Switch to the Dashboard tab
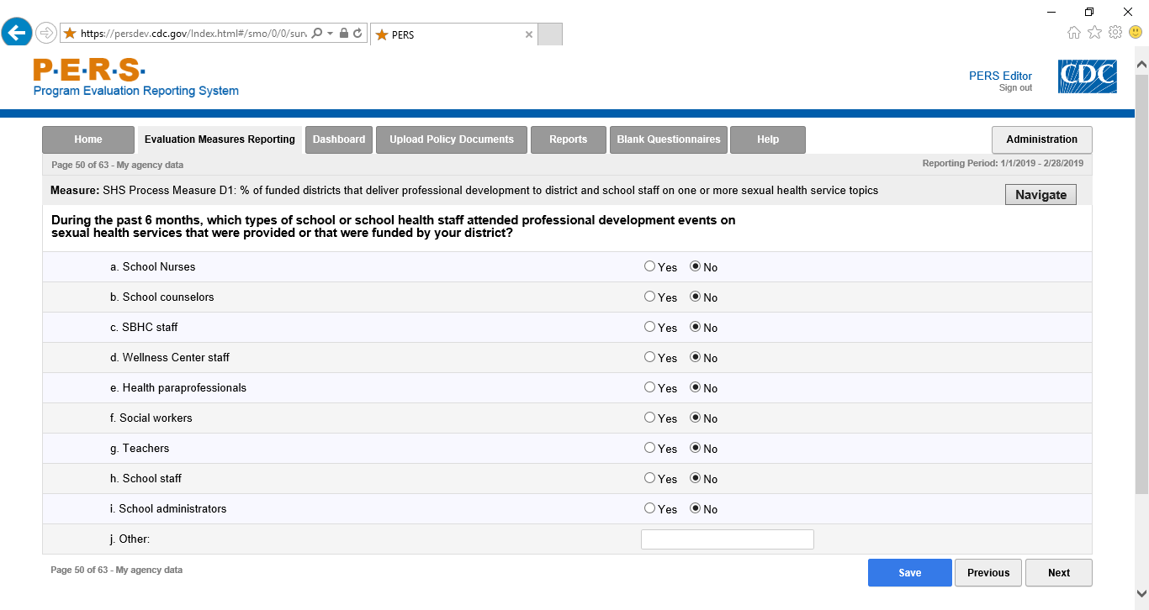The width and height of the screenshot is (1149, 610). point(339,139)
